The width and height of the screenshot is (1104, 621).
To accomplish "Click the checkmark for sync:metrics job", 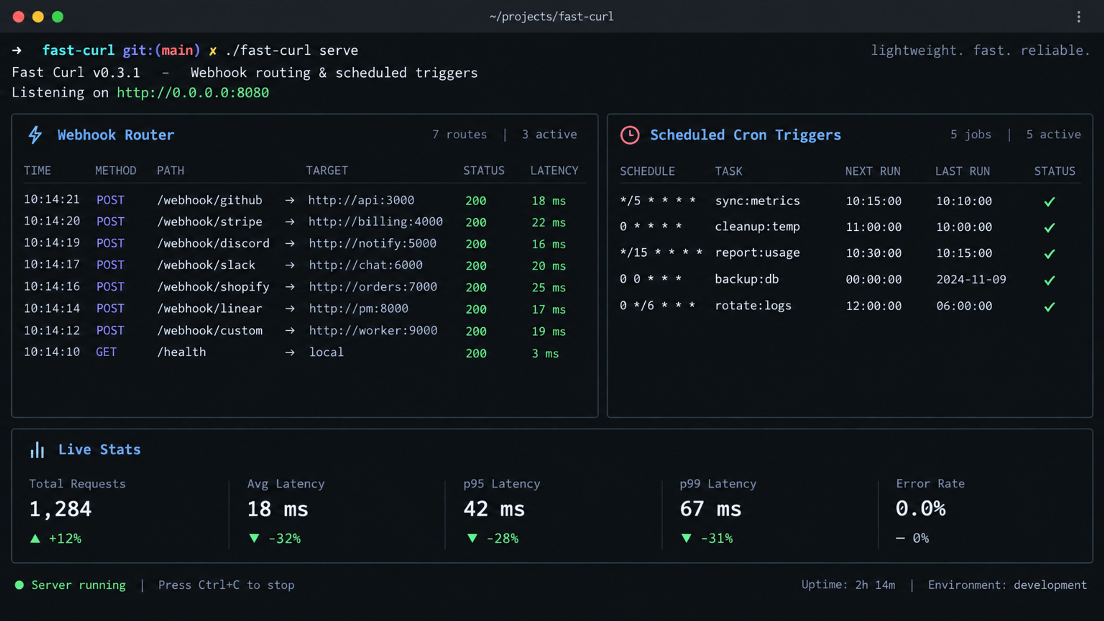I will (x=1050, y=201).
